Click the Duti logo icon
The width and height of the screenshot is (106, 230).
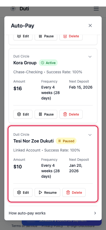click(x=13, y=9)
